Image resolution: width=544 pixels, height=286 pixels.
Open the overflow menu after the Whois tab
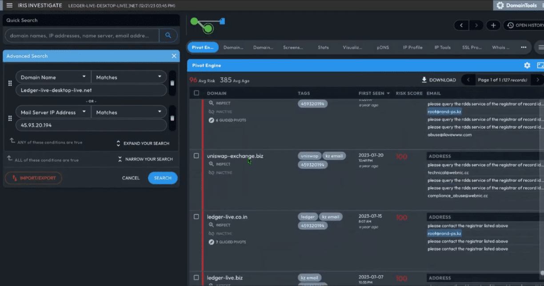(524, 47)
